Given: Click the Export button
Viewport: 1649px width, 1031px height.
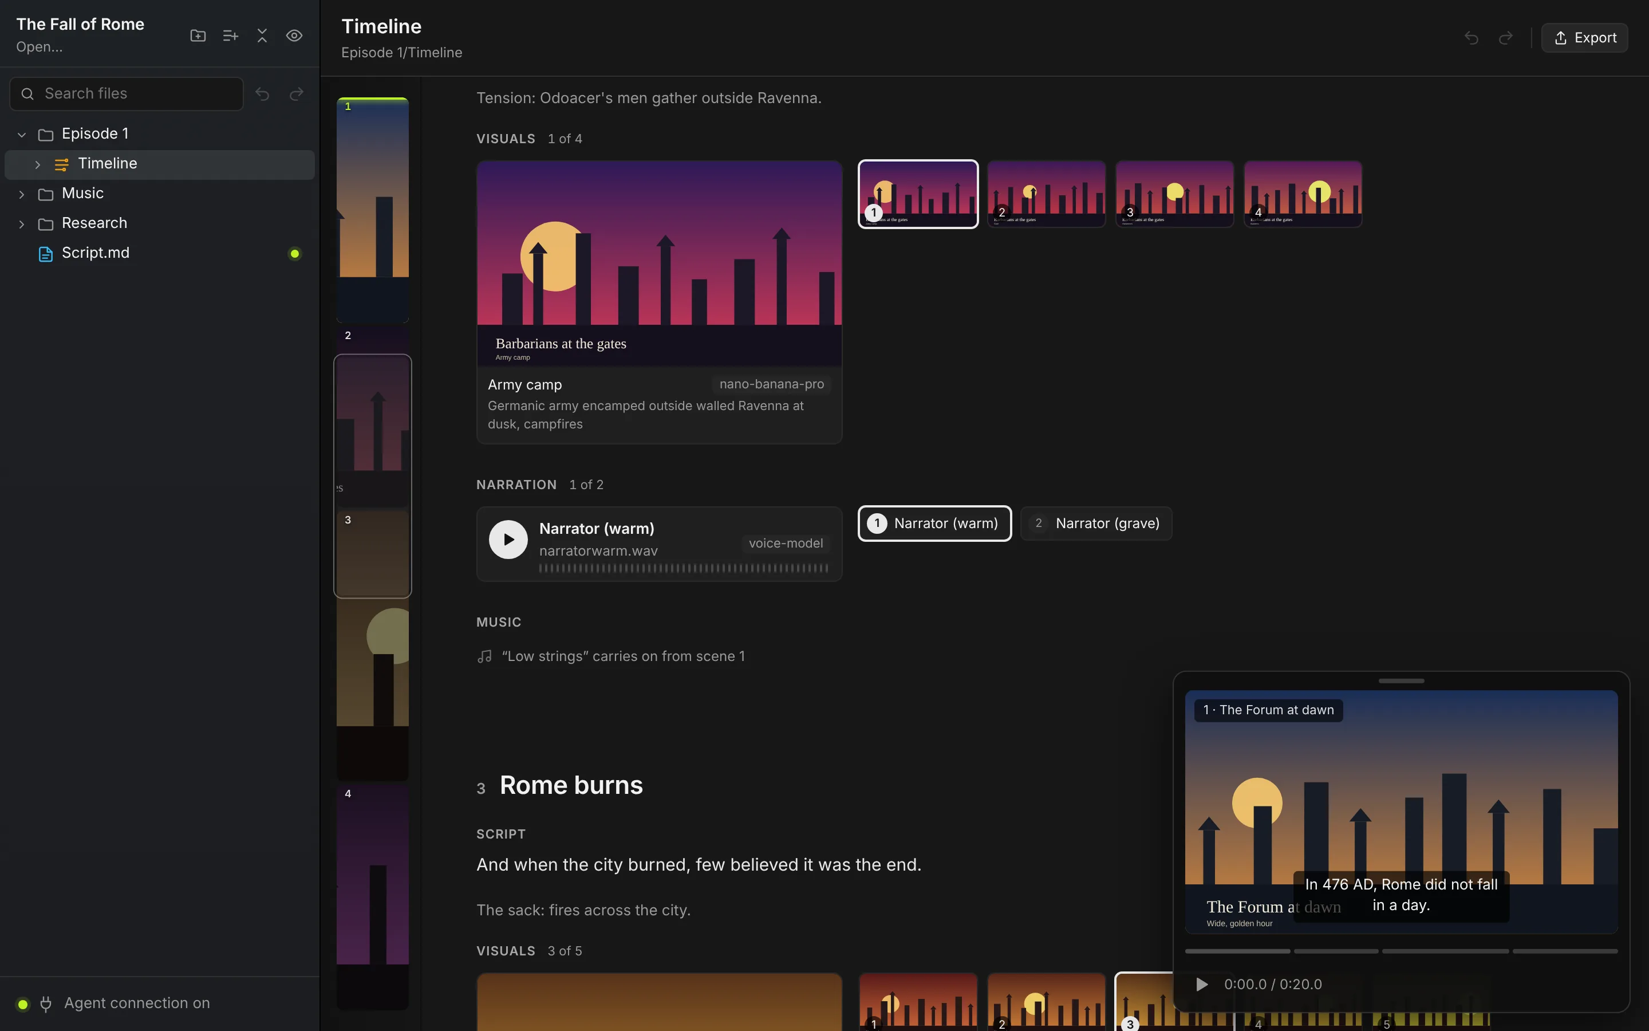Looking at the screenshot, I should [x=1585, y=37].
